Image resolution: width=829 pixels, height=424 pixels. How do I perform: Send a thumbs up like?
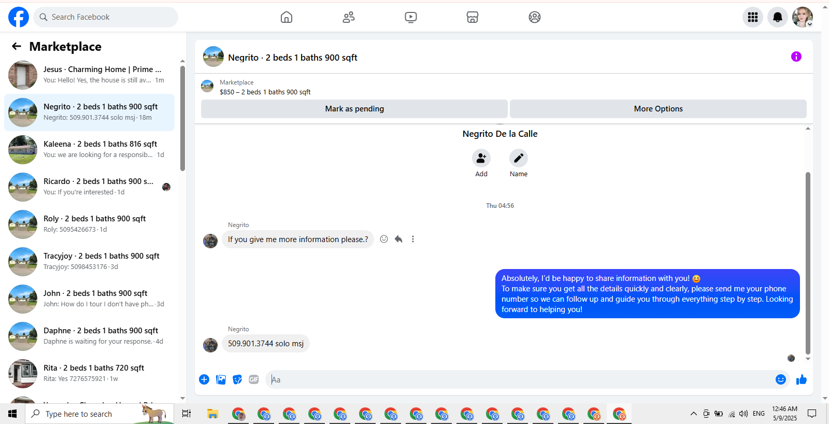802,379
